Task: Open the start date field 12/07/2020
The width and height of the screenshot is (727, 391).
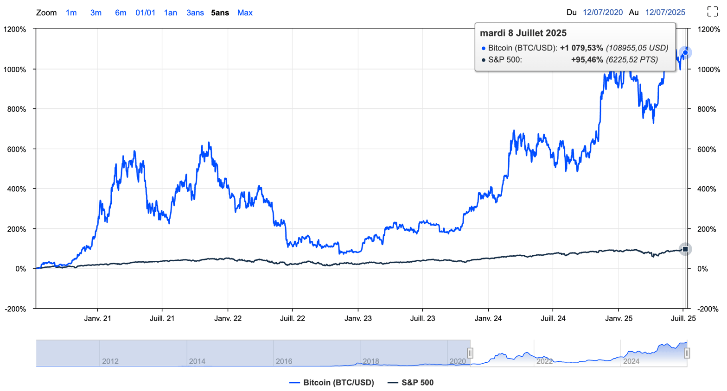Action: pyautogui.click(x=602, y=13)
